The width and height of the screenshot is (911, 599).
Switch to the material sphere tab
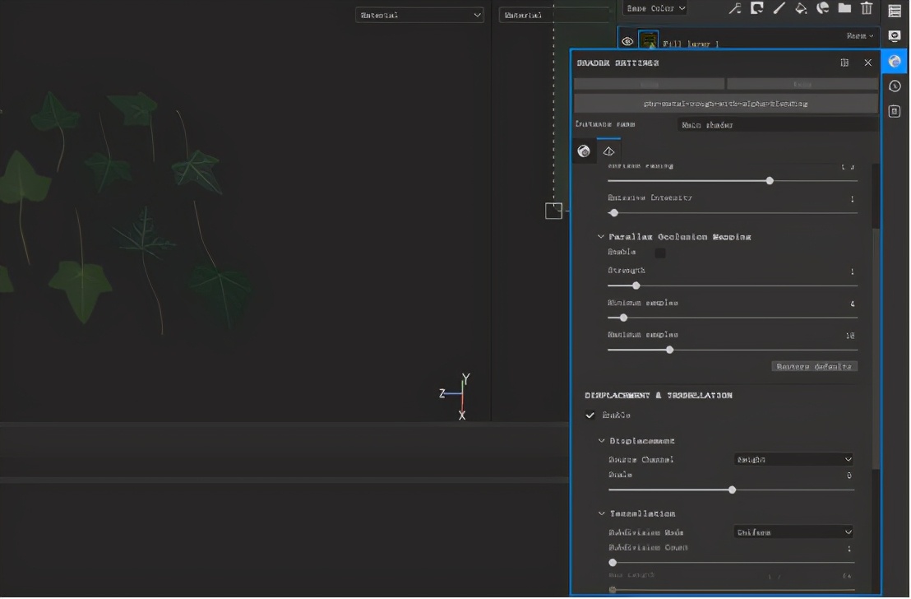584,151
